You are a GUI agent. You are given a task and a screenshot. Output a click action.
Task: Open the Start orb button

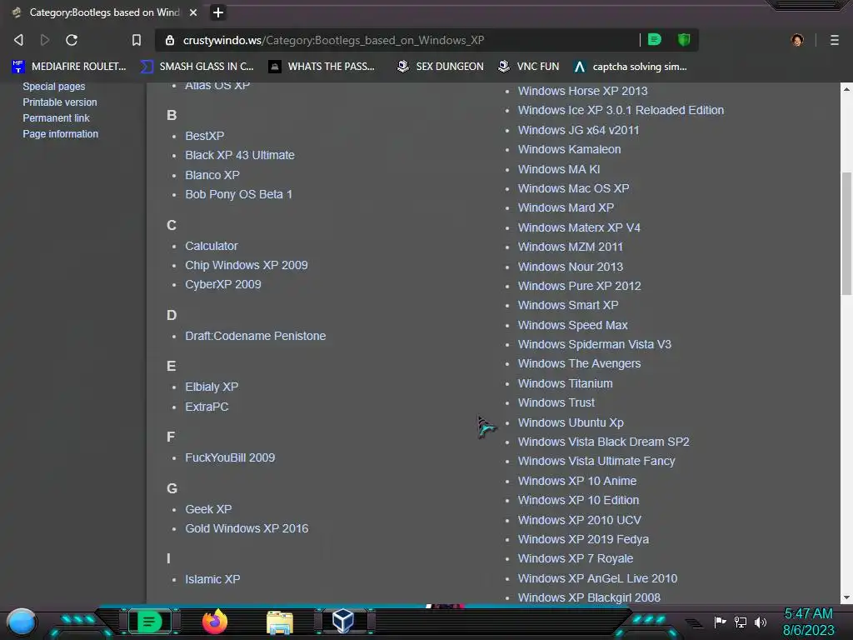(22, 622)
